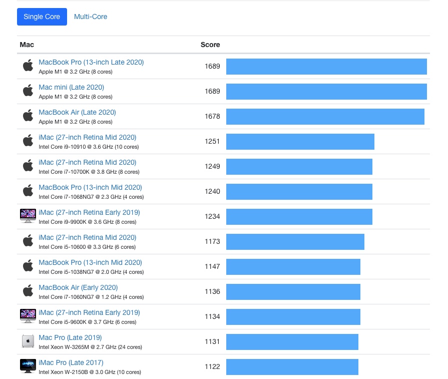Click the 1678 score value
This screenshot has width=448, height=379.
212,116
